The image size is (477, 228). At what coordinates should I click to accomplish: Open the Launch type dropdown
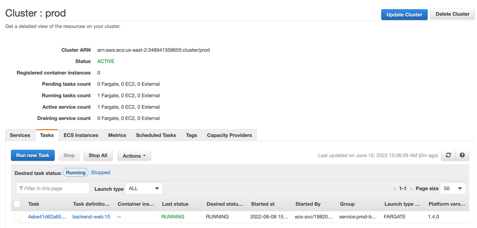click(x=144, y=188)
